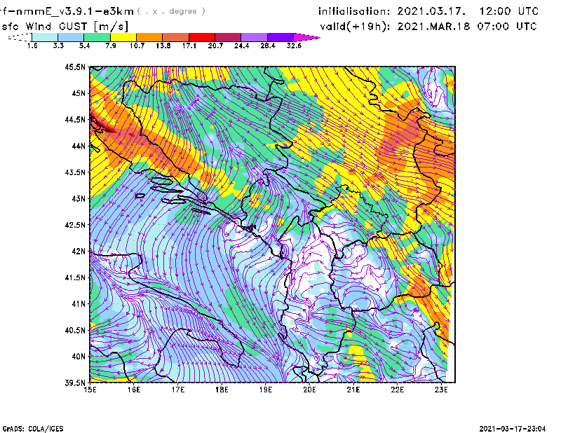This screenshot has width=561, height=433.
Task: Click the 43N latitude label
Action: tap(79, 198)
